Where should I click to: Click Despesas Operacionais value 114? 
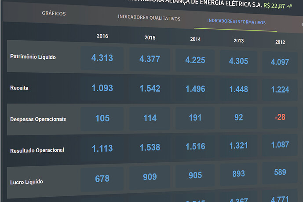150,118
